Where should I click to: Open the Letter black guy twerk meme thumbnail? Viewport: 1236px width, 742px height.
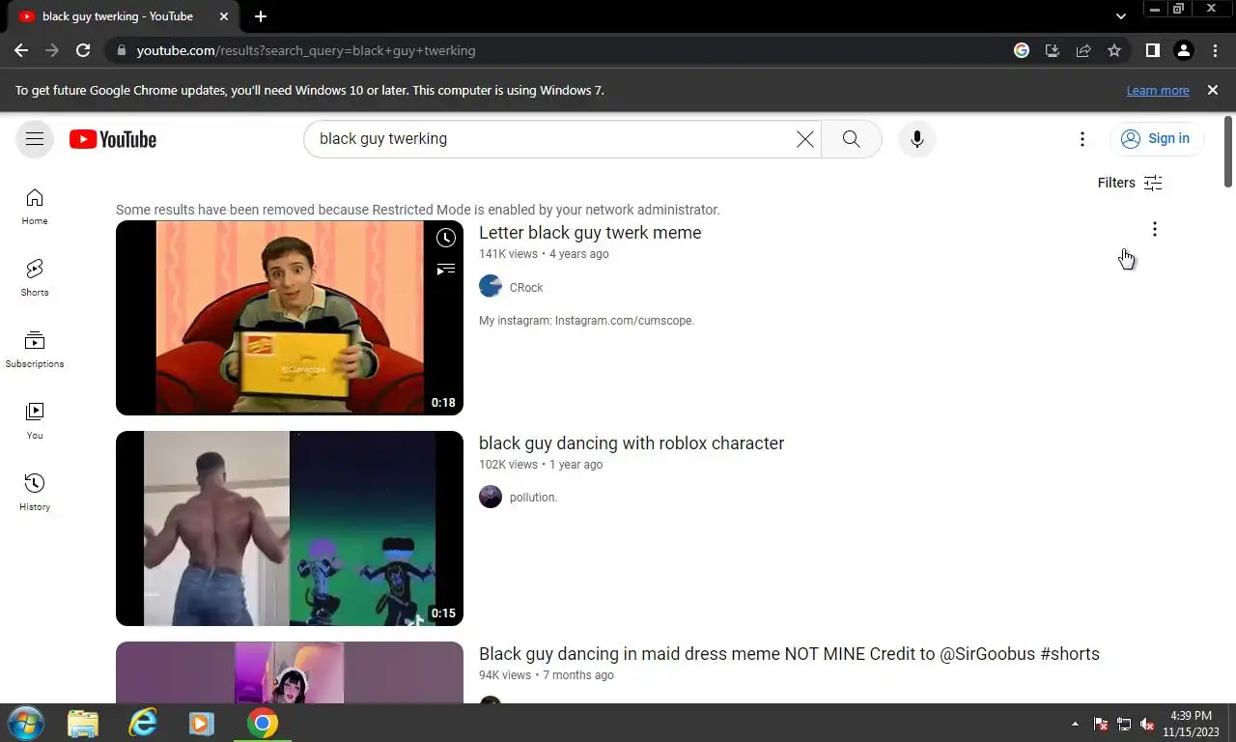pos(290,318)
